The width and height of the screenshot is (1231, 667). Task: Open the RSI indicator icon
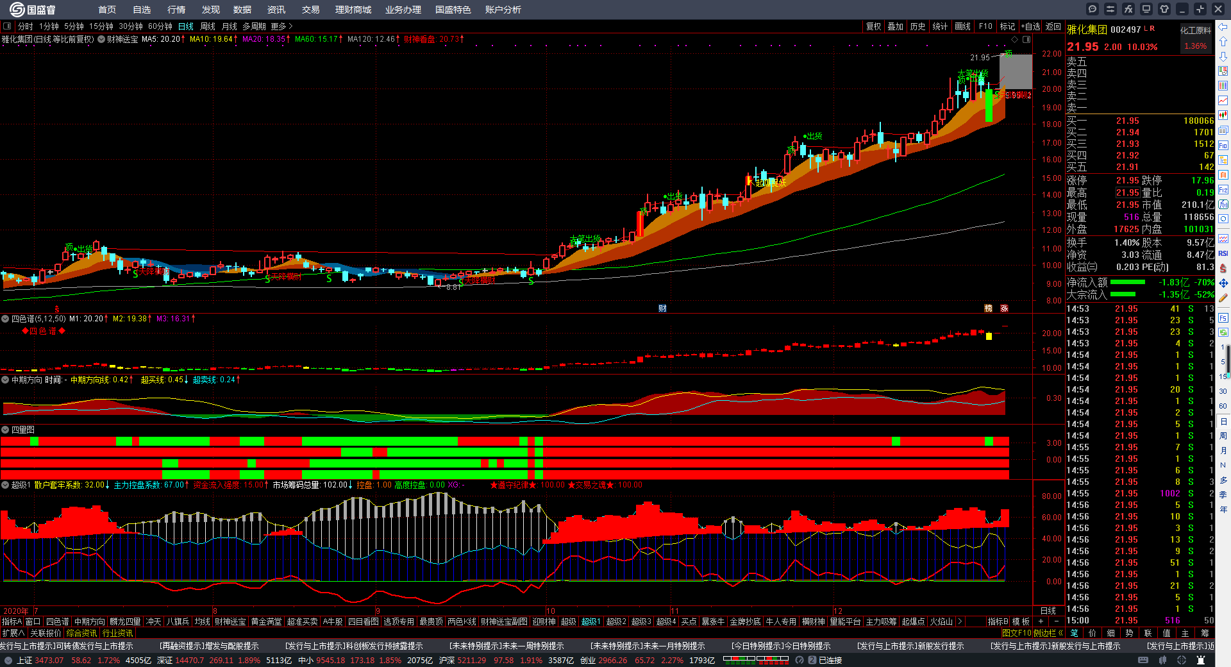[x=1223, y=253]
